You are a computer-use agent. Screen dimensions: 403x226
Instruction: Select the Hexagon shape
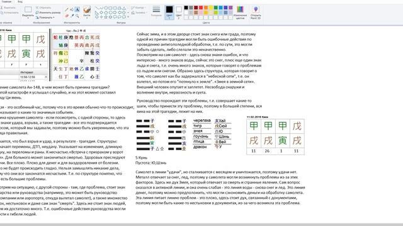tap(111, 13)
